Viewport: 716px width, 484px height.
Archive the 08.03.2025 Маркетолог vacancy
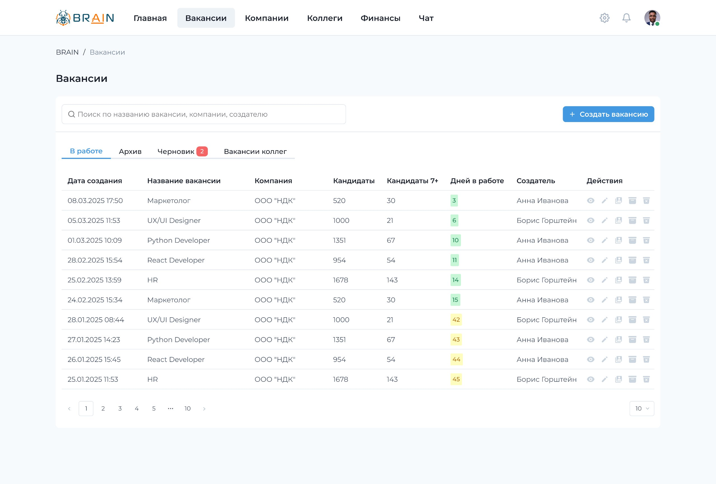(632, 201)
